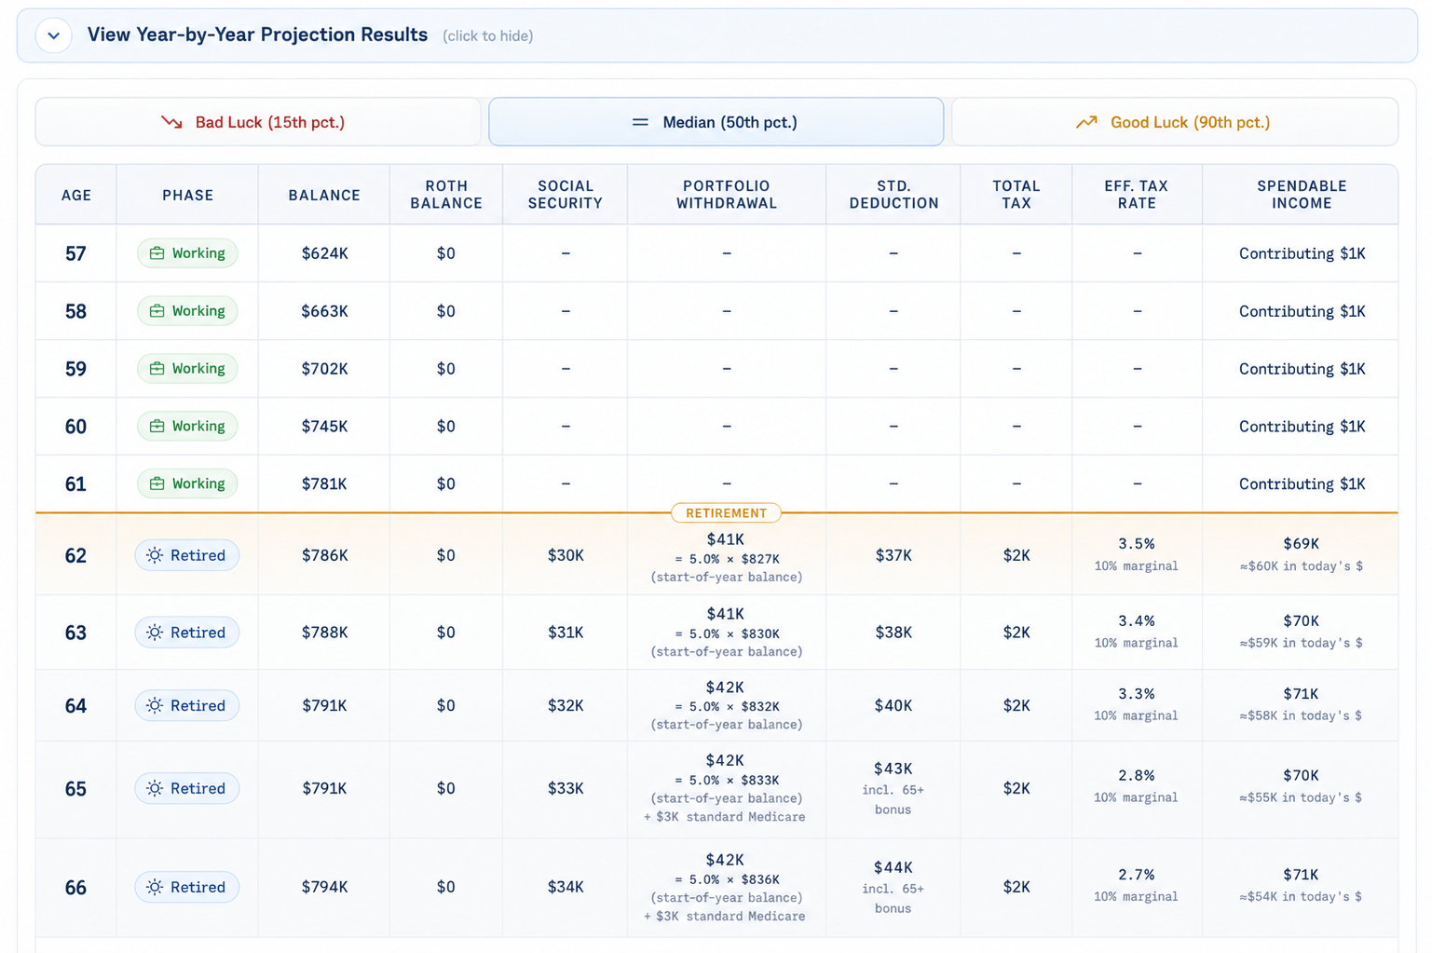This screenshot has width=1432, height=953.
Task: Click the $69K spendable income value
Action: click(x=1302, y=543)
